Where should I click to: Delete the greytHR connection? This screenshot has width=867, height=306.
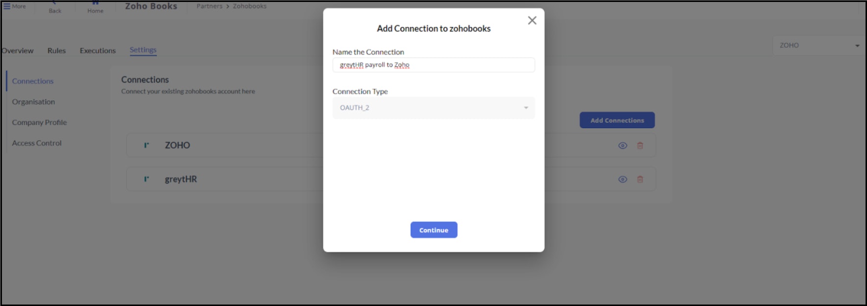point(640,179)
